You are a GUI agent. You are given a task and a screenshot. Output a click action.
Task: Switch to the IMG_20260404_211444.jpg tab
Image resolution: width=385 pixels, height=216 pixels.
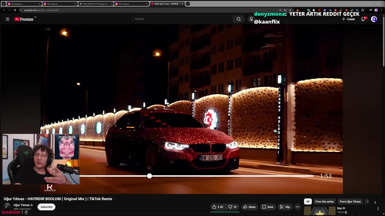coord(95,4)
